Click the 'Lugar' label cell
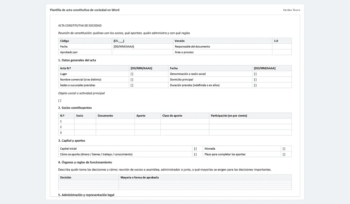The image size is (350, 204). [x=94, y=74]
